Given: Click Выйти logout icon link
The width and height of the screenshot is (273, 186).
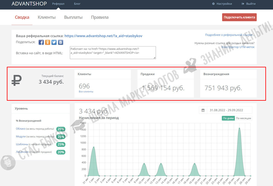Looking at the screenshot, I should pos(248,4).
